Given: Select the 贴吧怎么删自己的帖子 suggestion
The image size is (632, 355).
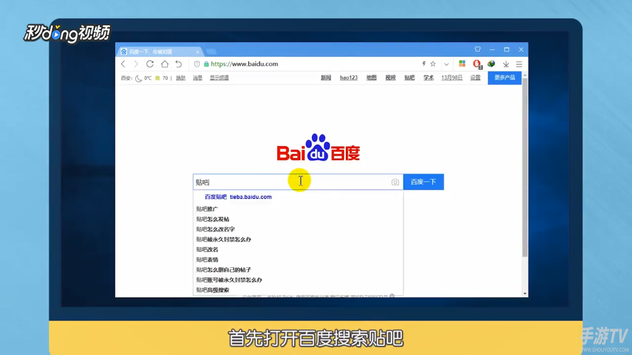Looking at the screenshot, I should tap(298, 270).
